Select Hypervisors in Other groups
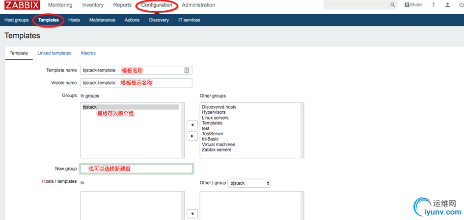The width and height of the screenshot is (464, 220). [x=214, y=112]
